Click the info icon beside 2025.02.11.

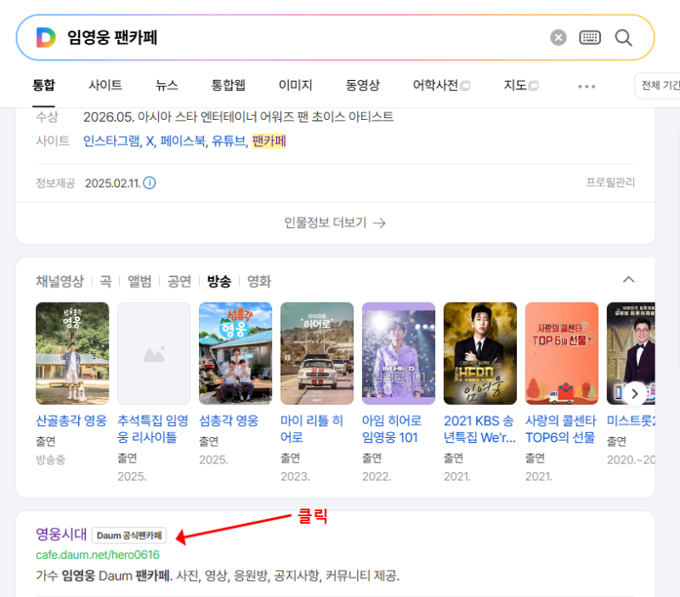(150, 183)
